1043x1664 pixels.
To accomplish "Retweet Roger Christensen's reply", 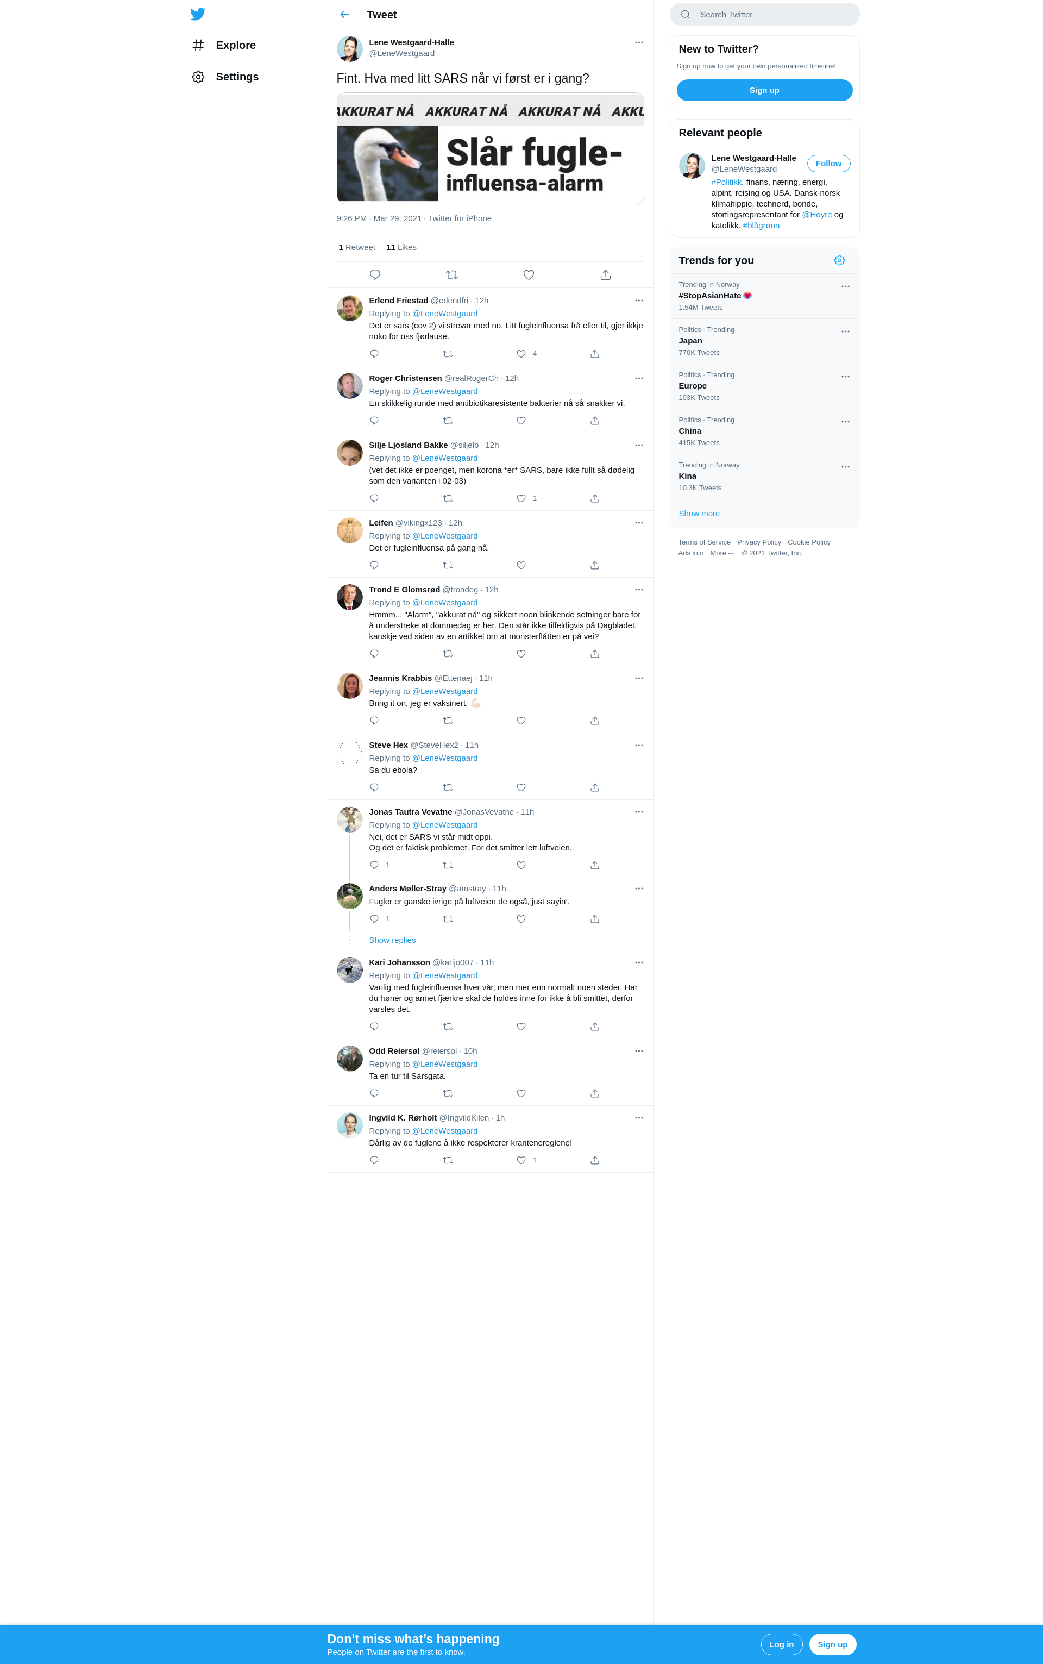I will pos(448,421).
